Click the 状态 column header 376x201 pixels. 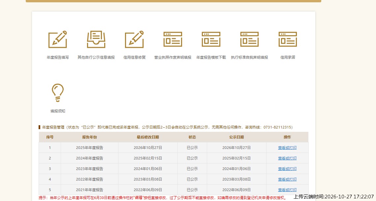[x=192, y=137]
